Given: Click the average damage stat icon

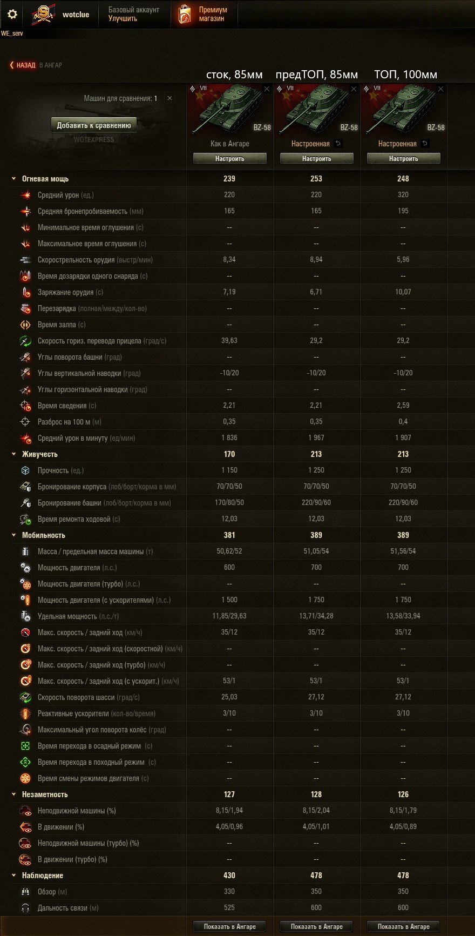Looking at the screenshot, I should (x=25, y=195).
